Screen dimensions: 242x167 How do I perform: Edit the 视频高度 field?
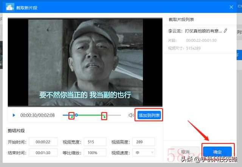pos(144,142)
